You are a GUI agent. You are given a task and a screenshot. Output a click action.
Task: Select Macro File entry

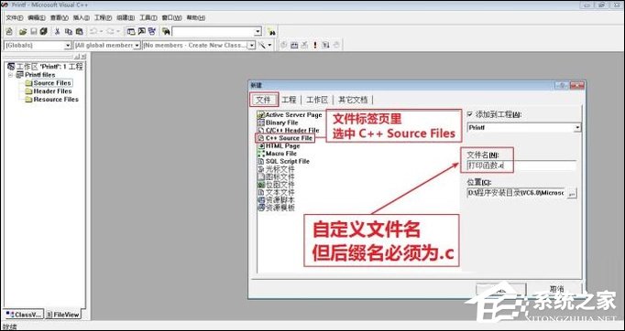pos(277,154)
